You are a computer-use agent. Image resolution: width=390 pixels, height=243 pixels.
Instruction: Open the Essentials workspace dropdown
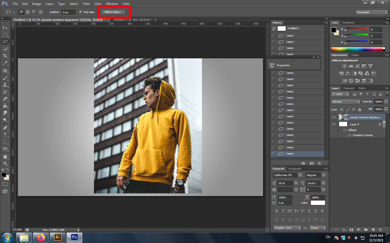(x=372, y=12)
